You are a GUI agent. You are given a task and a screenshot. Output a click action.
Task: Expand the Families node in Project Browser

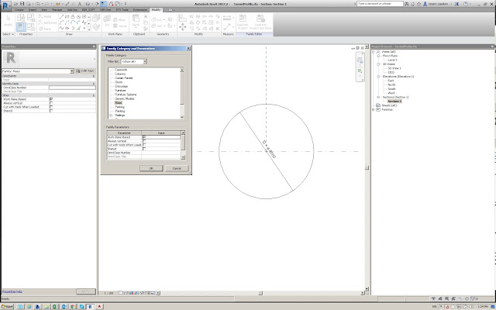374,109
